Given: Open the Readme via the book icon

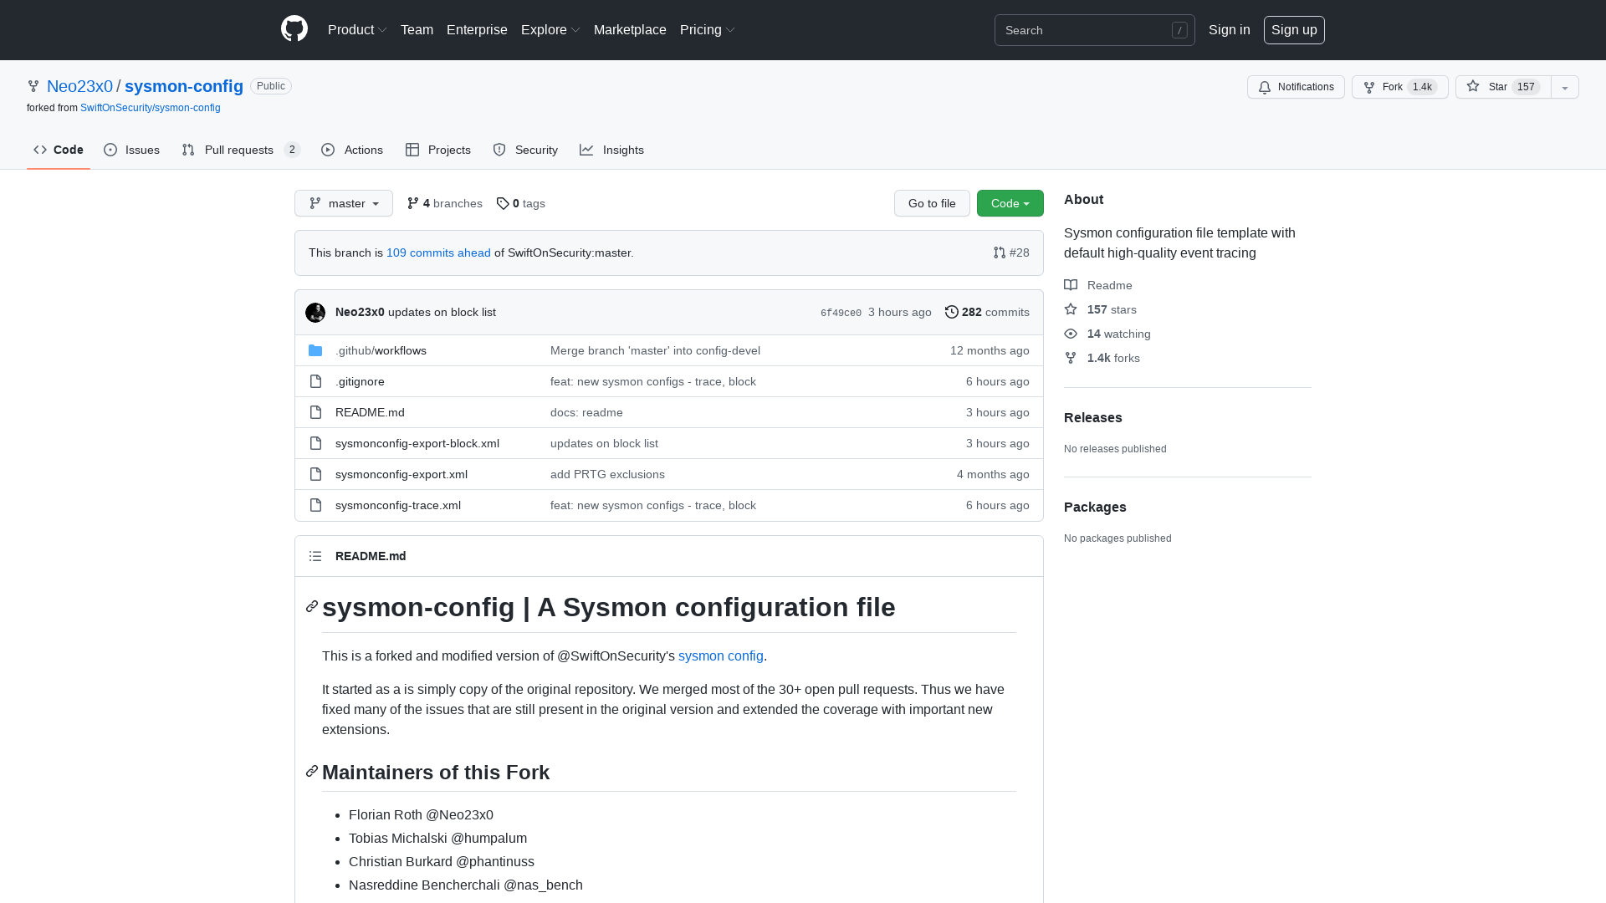Looking at the screenshot, I should coord(1071,285).
